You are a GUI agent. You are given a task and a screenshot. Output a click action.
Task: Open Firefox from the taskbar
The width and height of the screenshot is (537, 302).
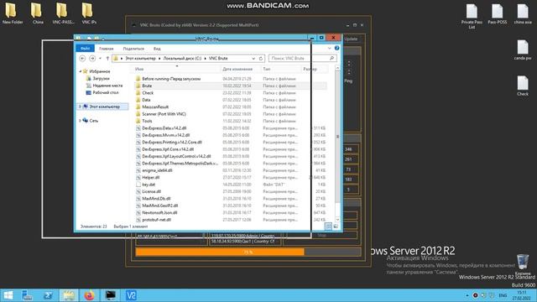tap(89, 295)
